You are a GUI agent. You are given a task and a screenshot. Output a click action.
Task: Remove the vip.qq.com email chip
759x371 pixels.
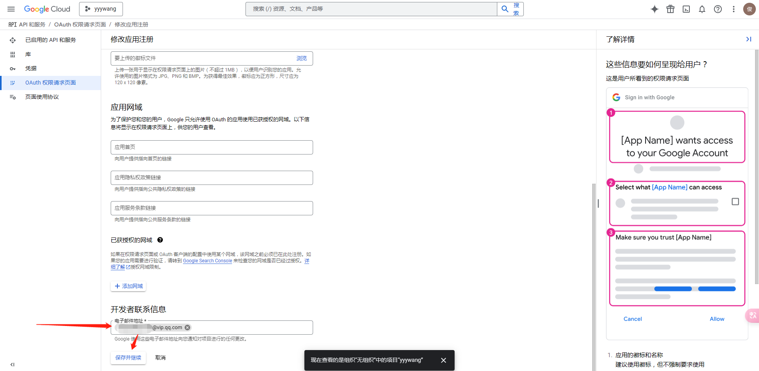pos(188,328)
